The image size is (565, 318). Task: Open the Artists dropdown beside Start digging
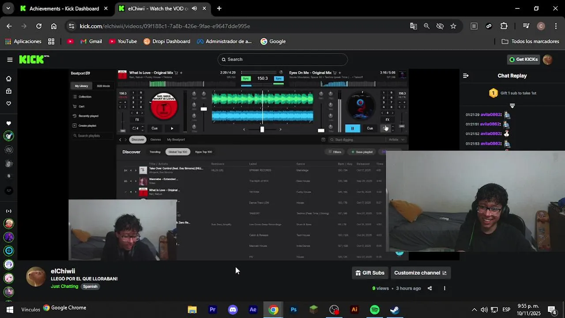point(396,140)
